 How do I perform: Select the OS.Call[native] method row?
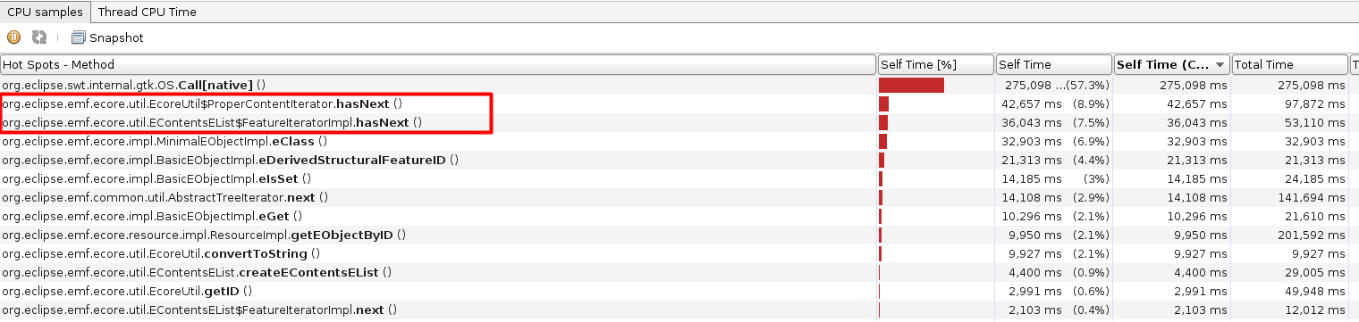[679, 85]
